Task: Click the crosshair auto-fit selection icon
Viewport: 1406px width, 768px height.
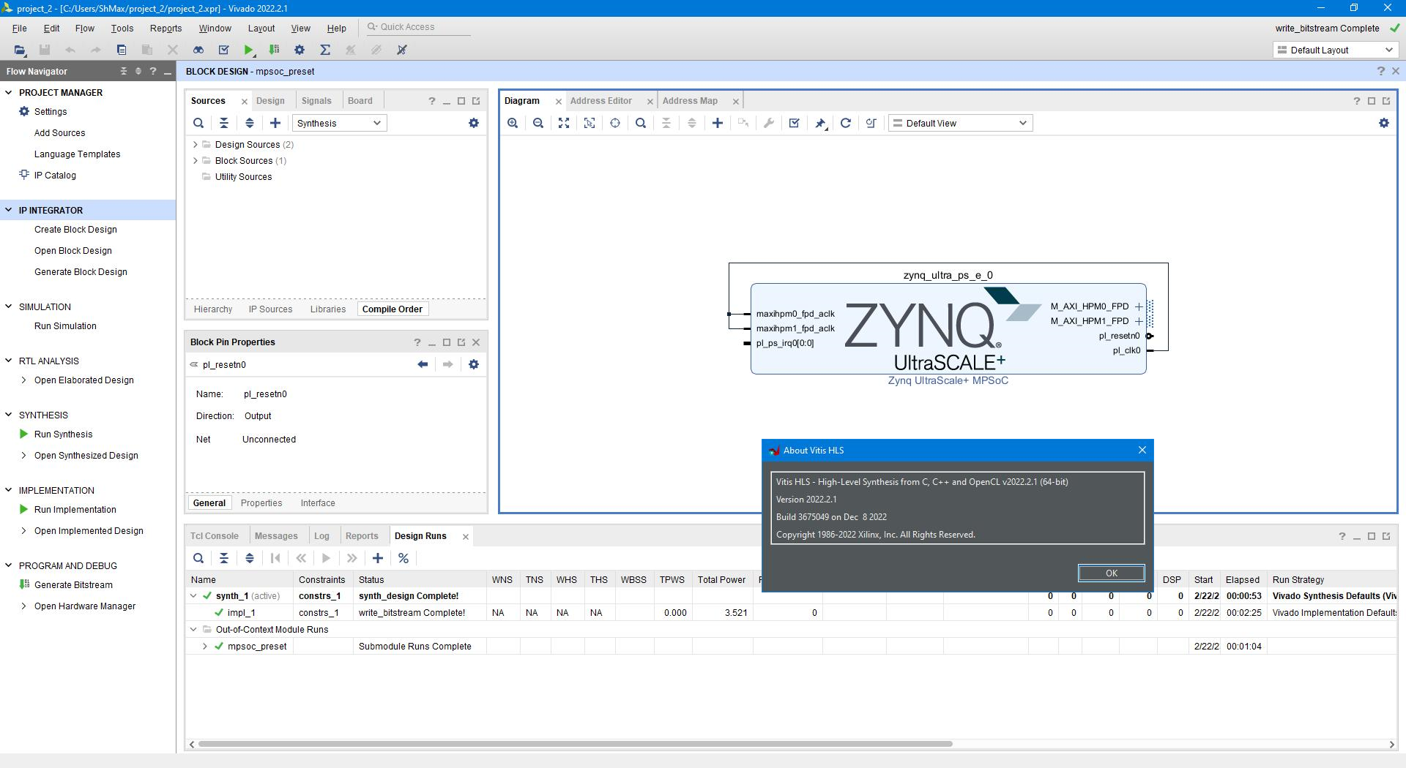Action: [x=615, y=123]
